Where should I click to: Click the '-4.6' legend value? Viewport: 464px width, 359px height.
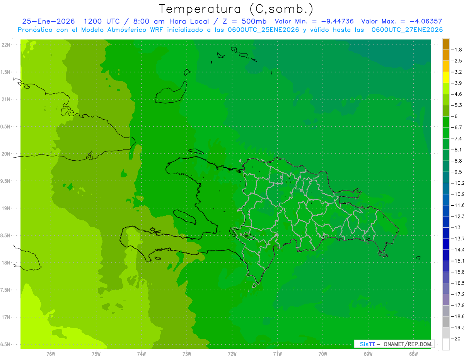[457, 94]
